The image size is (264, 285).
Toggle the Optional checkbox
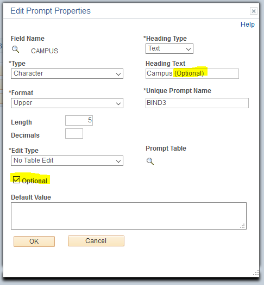(x=16, y=180)
